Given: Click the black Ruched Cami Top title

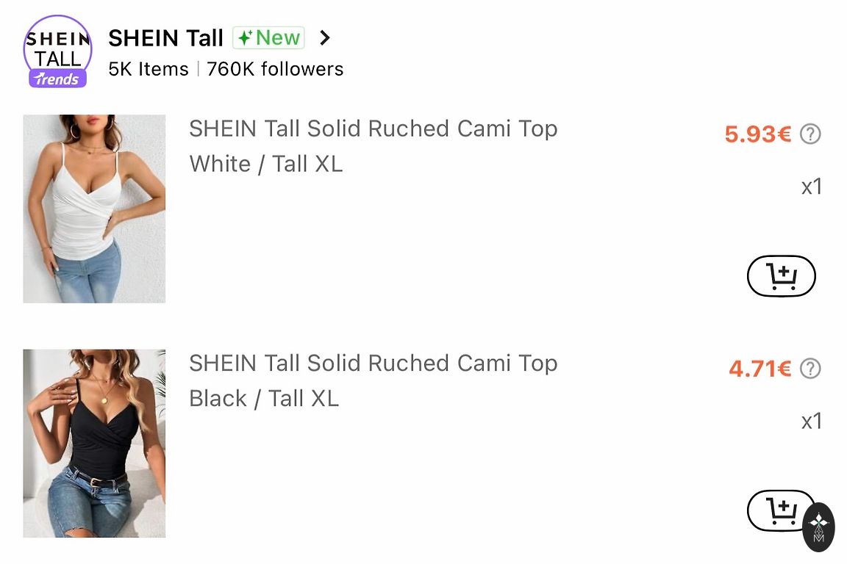Looking at the screenshot, I should (x=373, y=363).
